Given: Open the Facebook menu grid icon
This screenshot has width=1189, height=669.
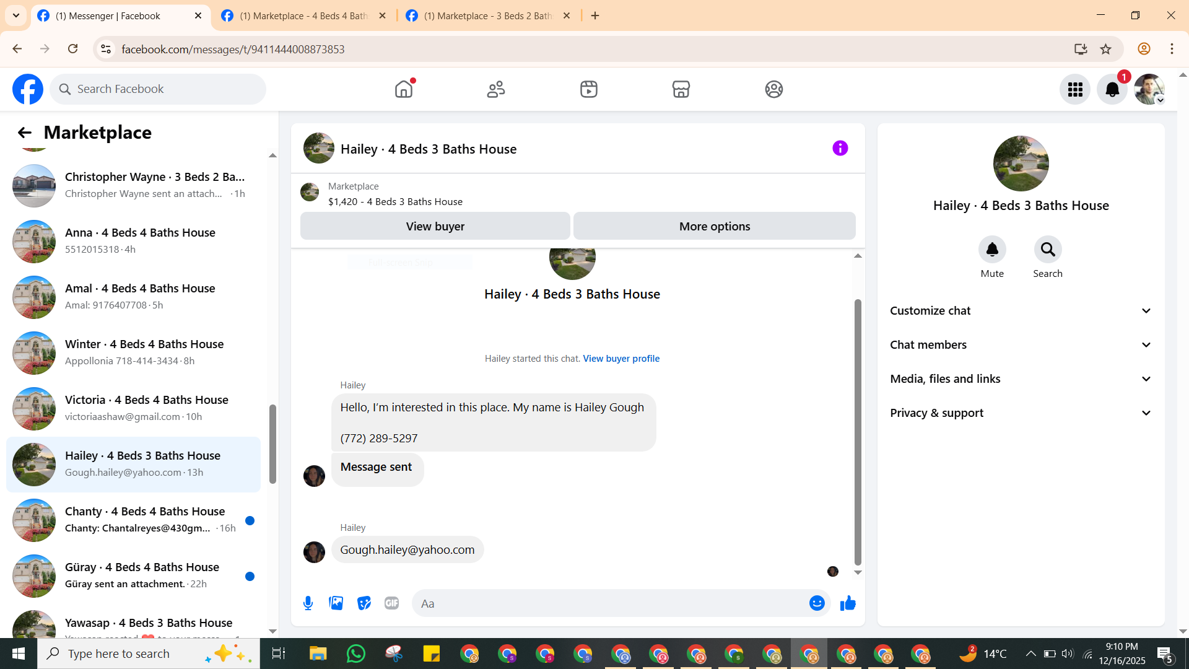Looking at the screenshot, I should tap(1075, 90).
